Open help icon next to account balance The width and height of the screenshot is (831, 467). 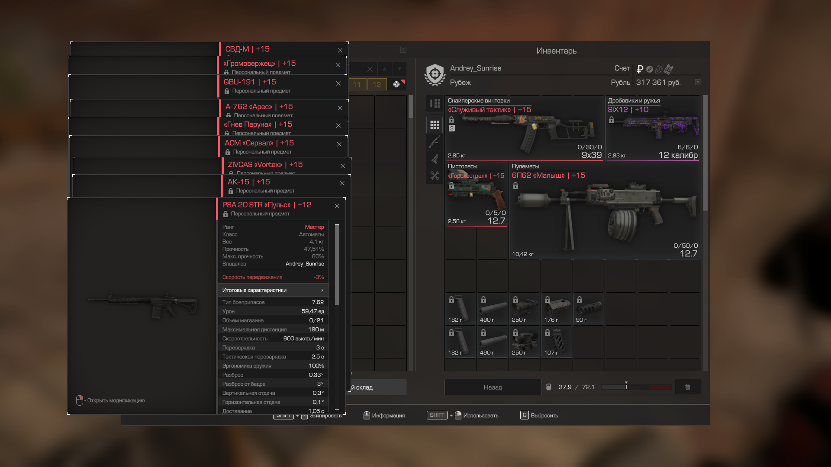coord(698,82)
